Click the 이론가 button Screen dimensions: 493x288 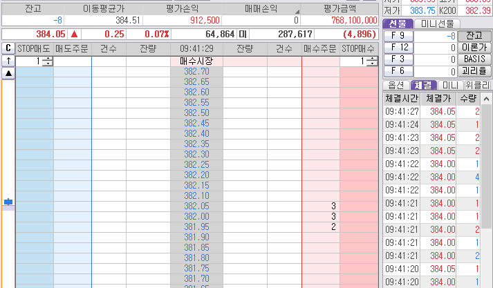pos(474,48)
